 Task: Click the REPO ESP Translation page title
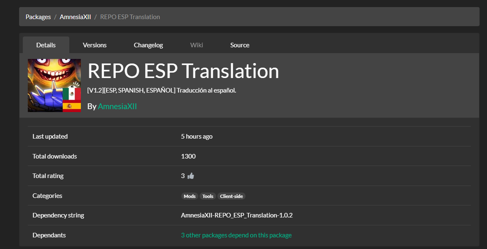click(x=183, y=71)
